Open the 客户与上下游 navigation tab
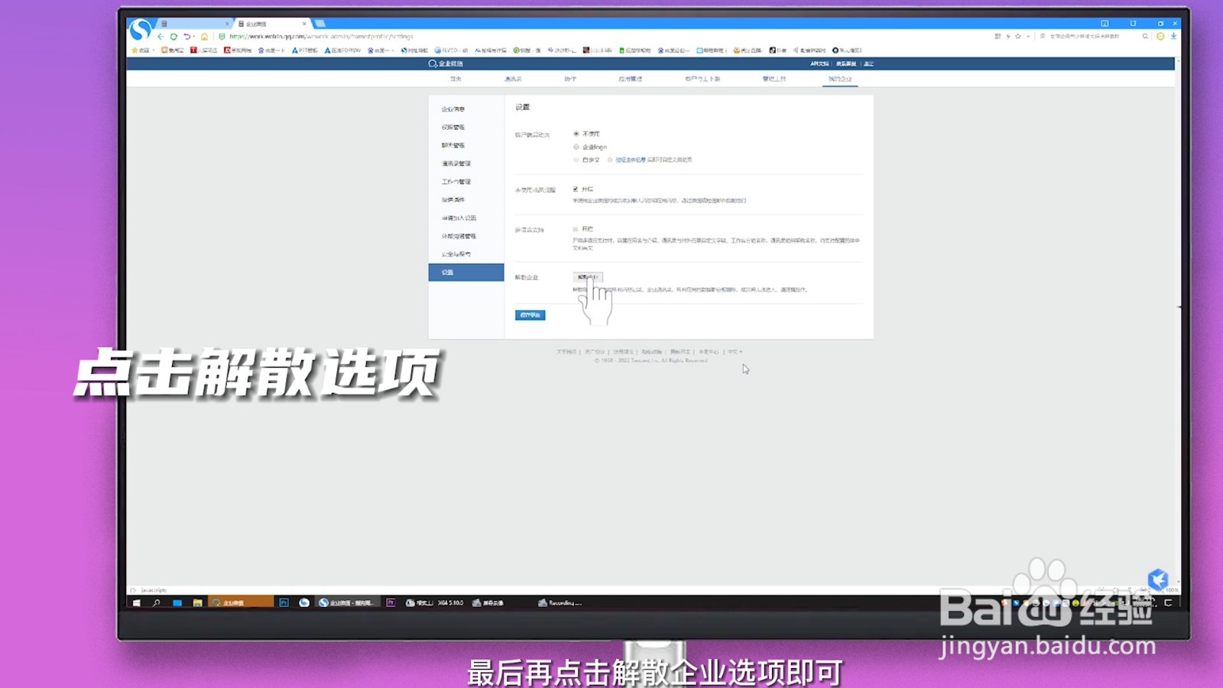This screenshot has width=1223, height=688. point(702,79)
